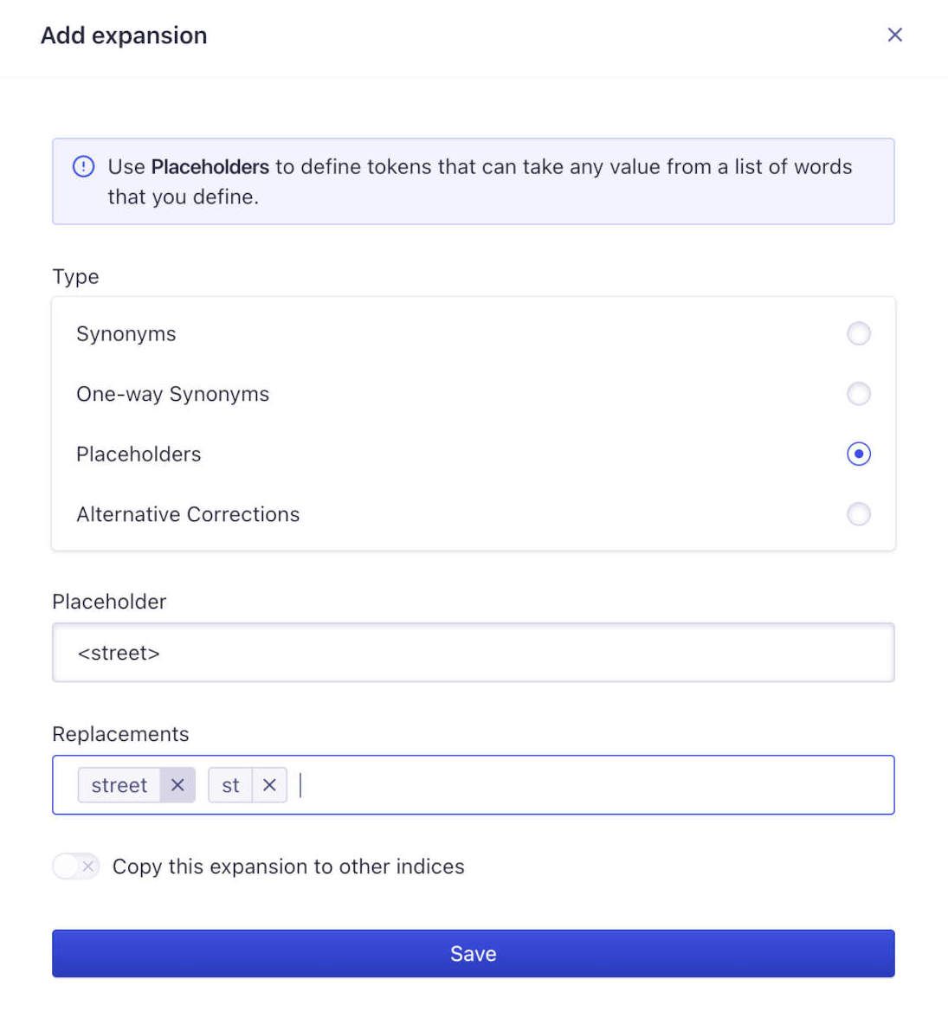948x1031 pixels.
Task: Select the Placeholders radio button
Action: pyautogui.click(x=858, y=454)
